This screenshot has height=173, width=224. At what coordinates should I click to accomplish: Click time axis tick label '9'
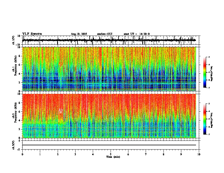click(181, 154)
